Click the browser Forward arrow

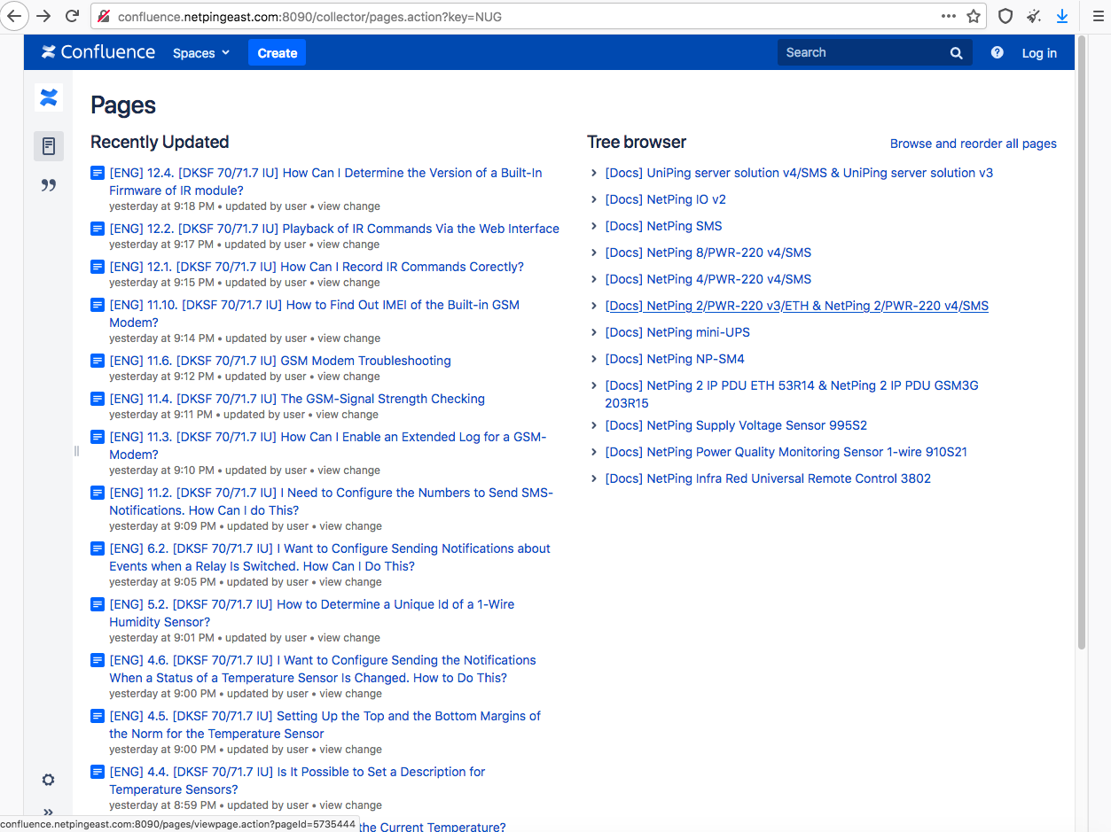click(x=43, y=16)
